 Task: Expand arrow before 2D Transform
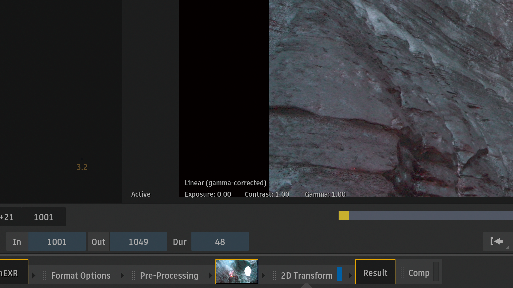tap(264, 276)
